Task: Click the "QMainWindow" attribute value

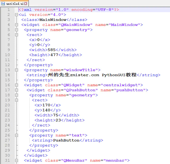Action: pyautogui.click(x=75, y=25)
